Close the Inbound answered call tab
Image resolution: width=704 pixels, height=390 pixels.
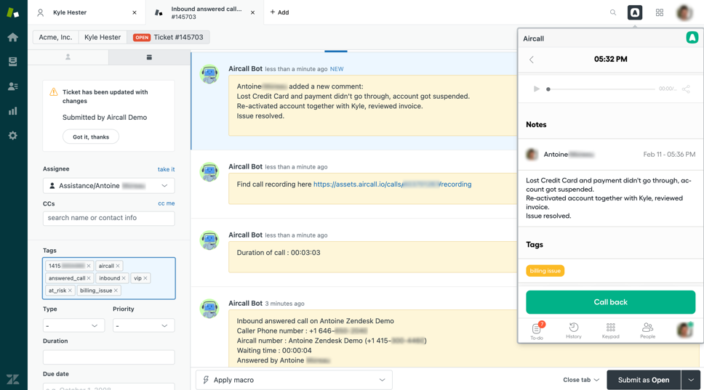253,12
